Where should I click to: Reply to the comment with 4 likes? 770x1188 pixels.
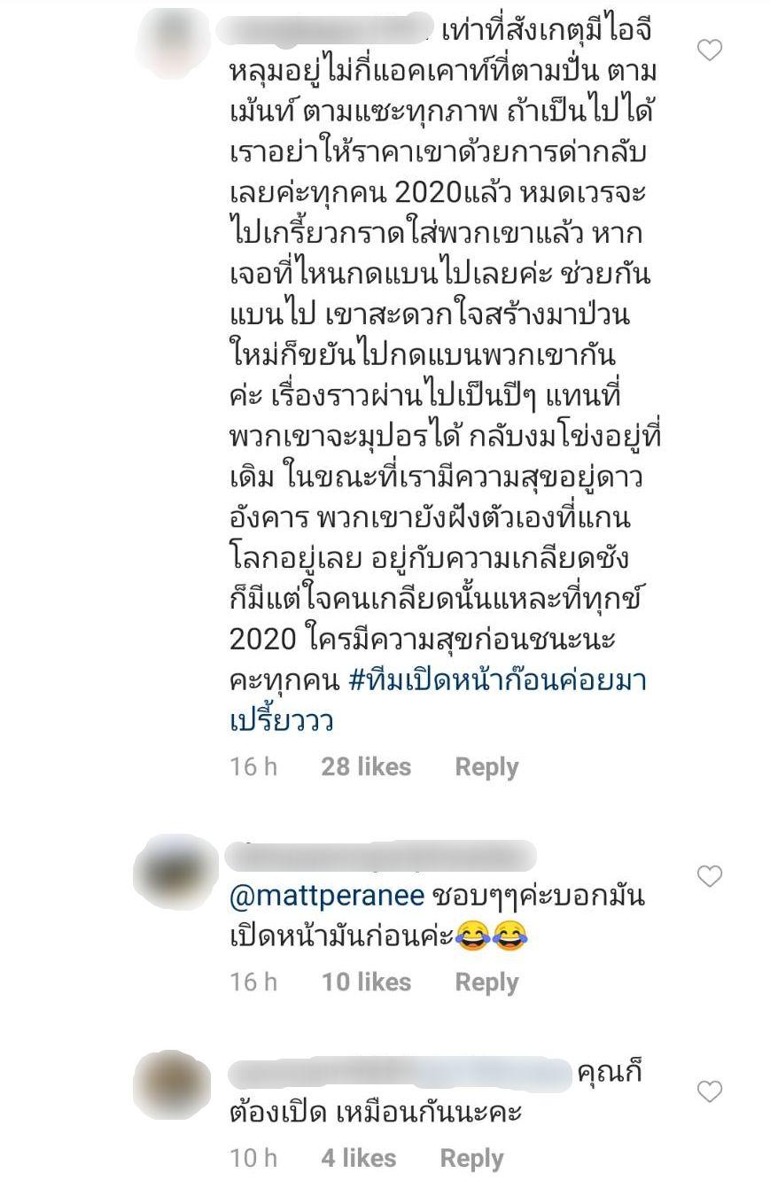tap(471, 1158)
